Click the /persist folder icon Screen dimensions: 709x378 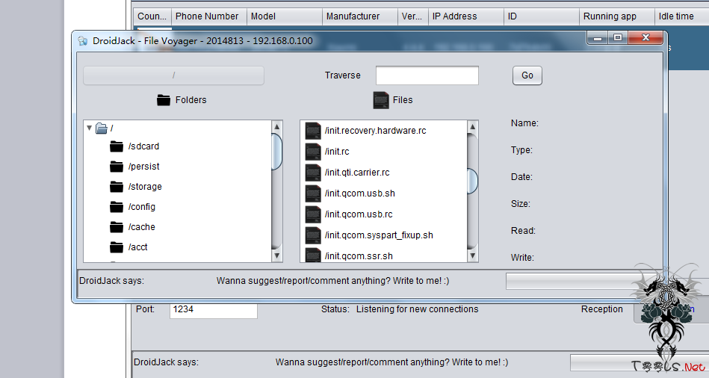click(117, 167)
